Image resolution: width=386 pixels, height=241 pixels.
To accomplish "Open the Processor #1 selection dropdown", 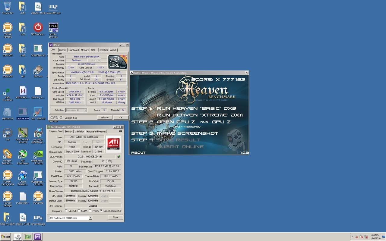I will tap(85, 110).
